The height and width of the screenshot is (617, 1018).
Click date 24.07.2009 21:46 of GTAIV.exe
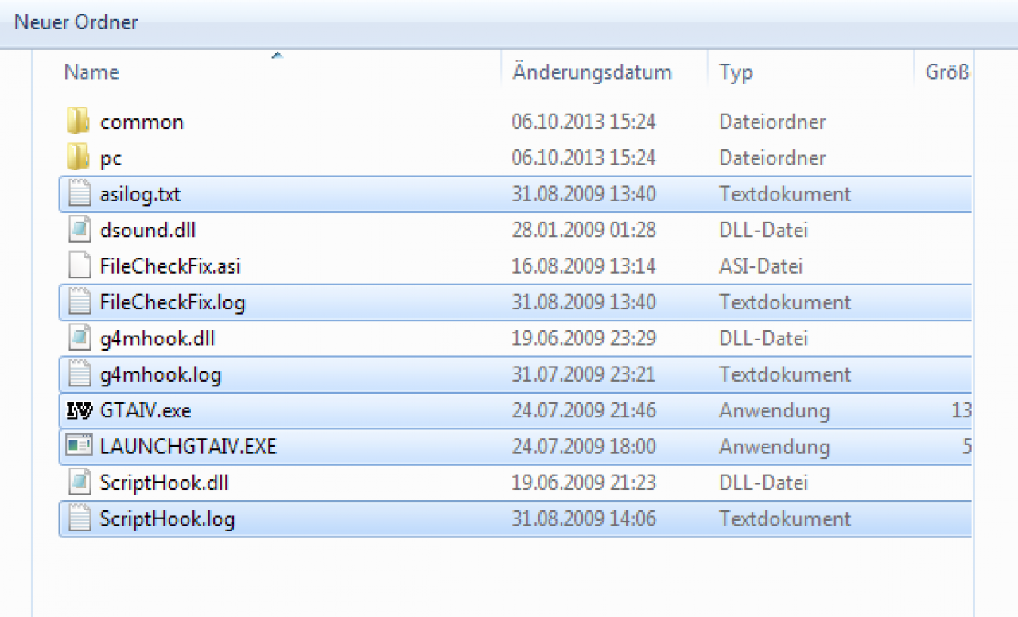(x=584, y=410)
